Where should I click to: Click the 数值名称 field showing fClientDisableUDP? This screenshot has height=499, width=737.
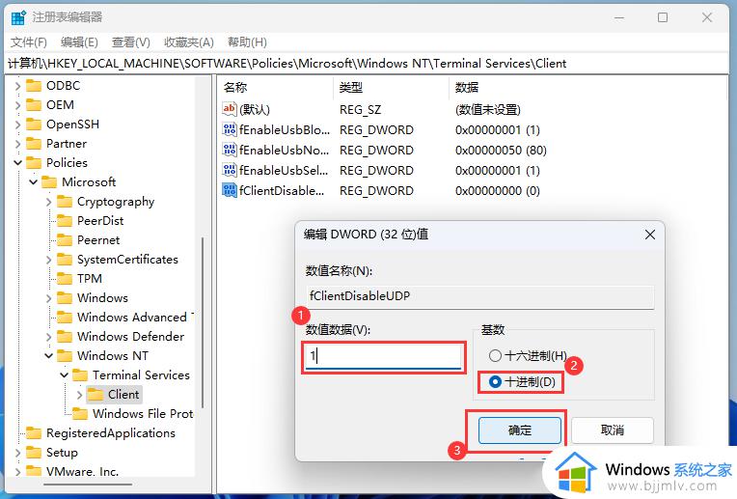(x=479, y=296)
